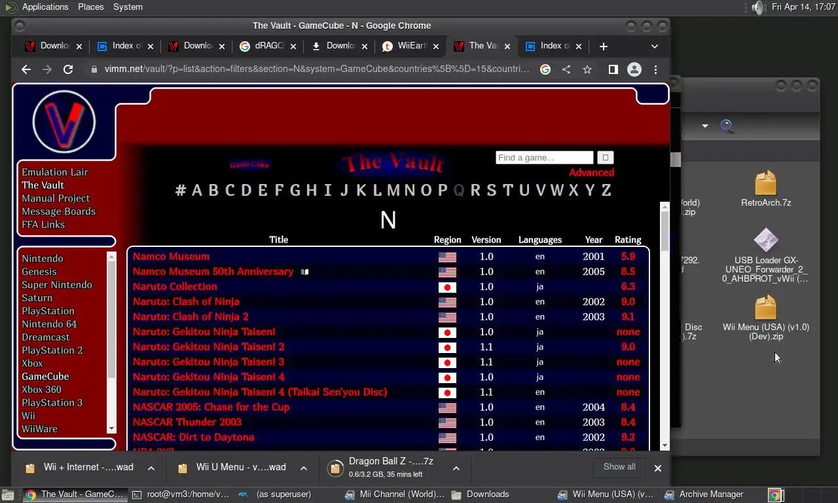Click the Find a game search field
This screenshot has width=838, height=503.
coord(545,157)
